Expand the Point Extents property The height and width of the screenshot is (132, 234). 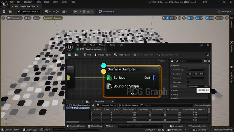click(x=171, y=74)
